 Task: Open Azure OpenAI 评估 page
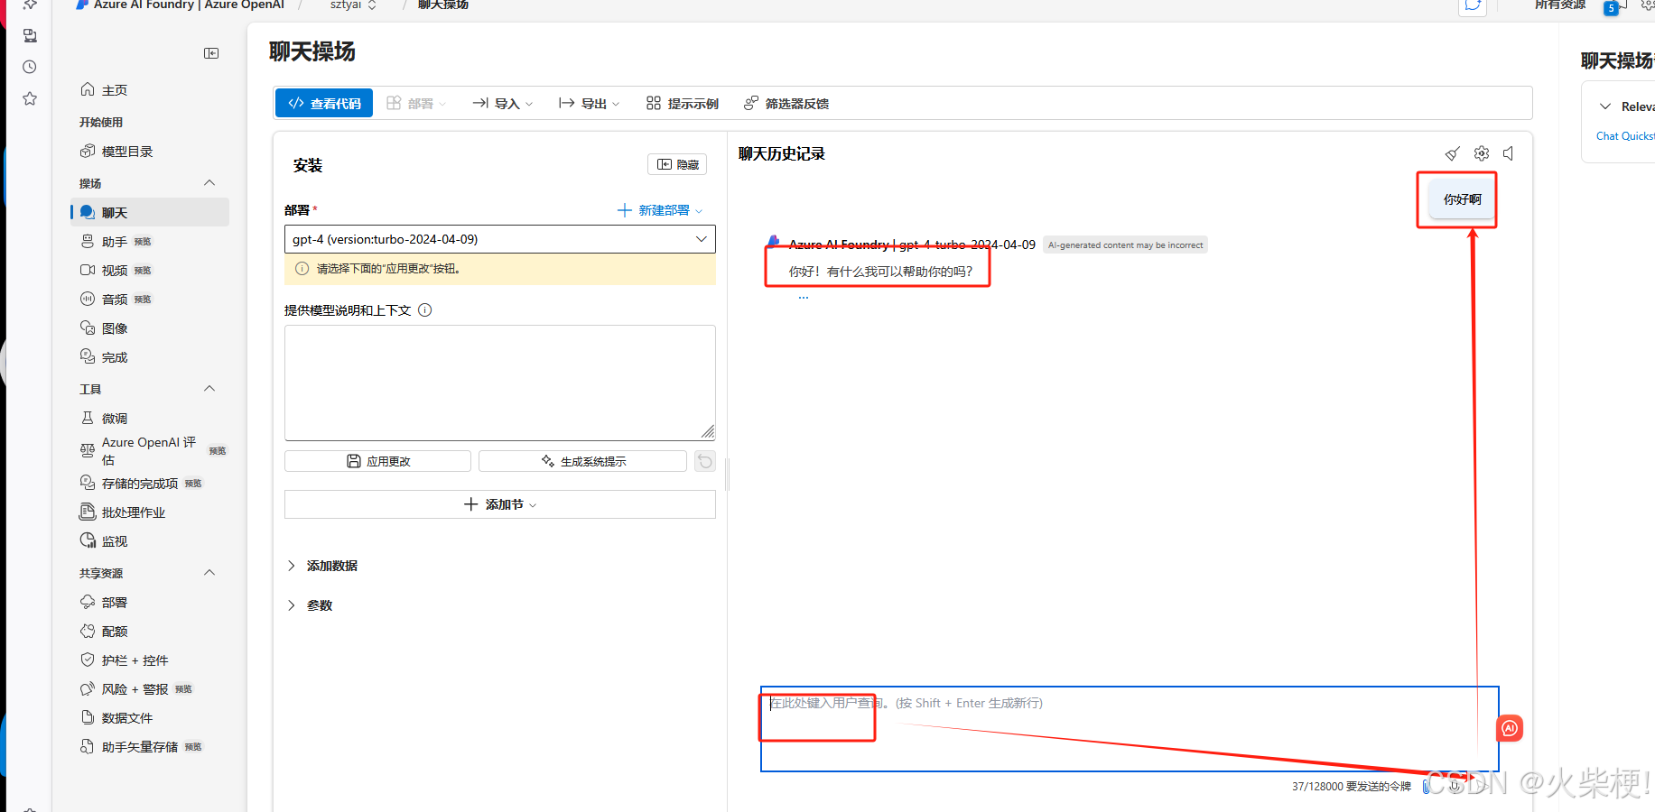click(150, 451)
